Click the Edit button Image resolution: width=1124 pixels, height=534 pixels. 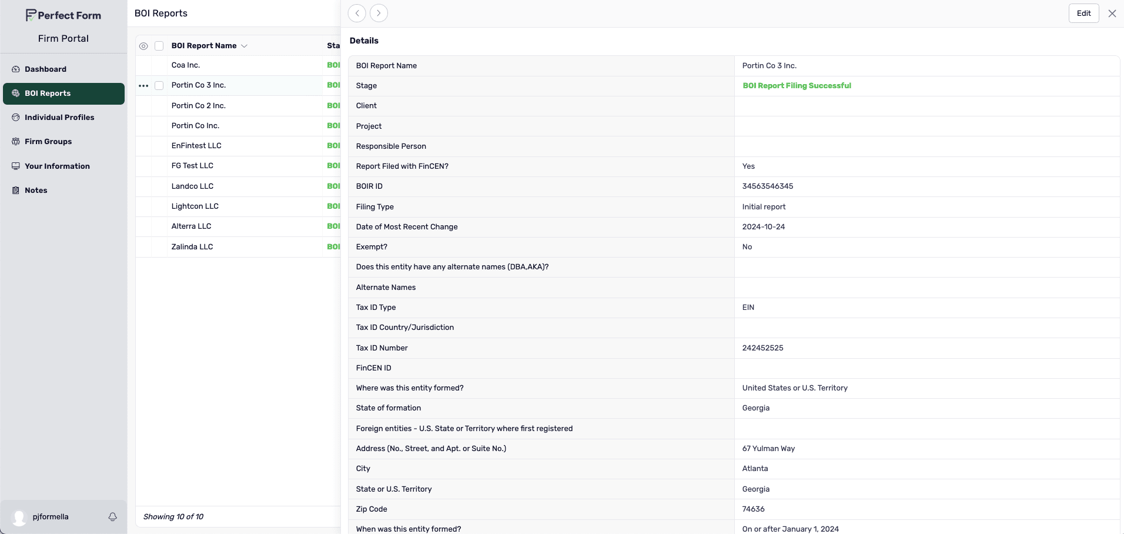click(1083, 14)
